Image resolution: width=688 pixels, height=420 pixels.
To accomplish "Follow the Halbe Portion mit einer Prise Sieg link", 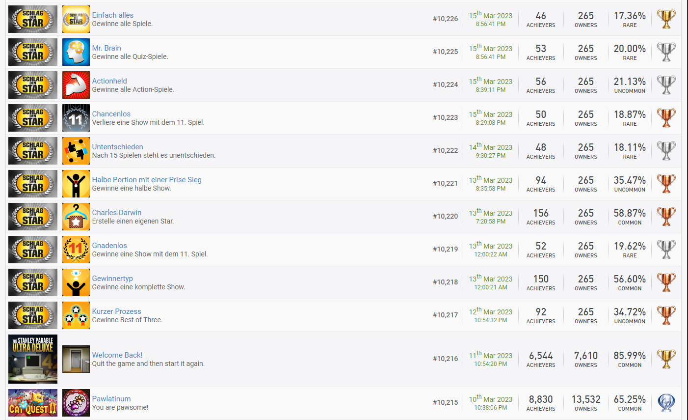I will pos(147,180).
